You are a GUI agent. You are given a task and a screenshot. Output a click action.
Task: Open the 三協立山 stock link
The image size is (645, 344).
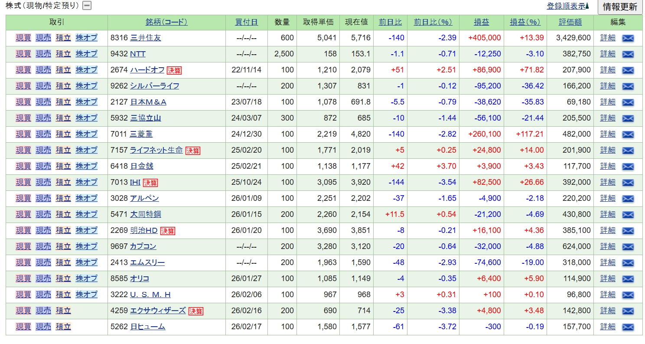click(x=146, y=118)
